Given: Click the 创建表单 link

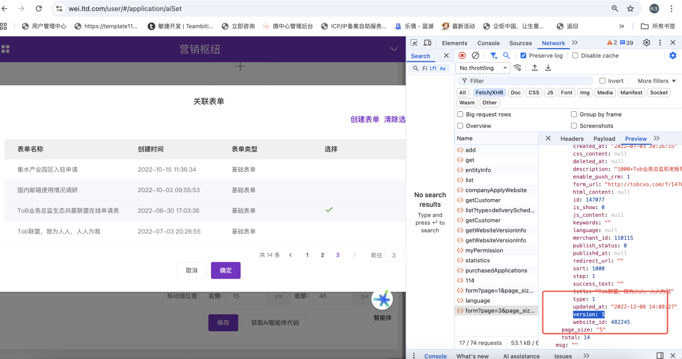Looking at the screenshot, I should [x=365, y=119].
